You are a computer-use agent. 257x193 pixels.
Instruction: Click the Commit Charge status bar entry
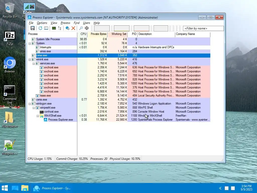coord(72,159)
